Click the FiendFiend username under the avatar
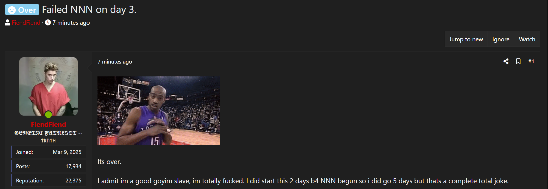This screenshot has height=189, width=548. 48,124
